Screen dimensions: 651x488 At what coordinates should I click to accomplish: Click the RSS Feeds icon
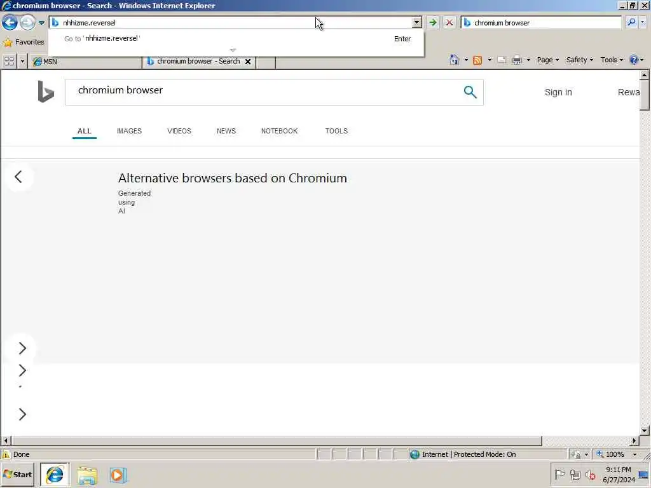tap(477, 60)
